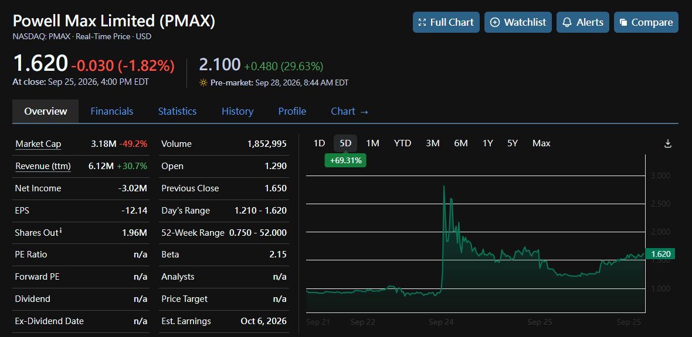Screen dimensions: 692x337
Task: Click the Volume value 1,852,995
Action: (267, 144)
